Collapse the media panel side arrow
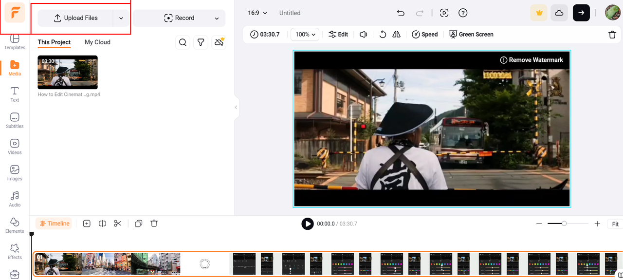Image resolution: width=623 pixels, height=280 pixels. click(x=236, y=107)
